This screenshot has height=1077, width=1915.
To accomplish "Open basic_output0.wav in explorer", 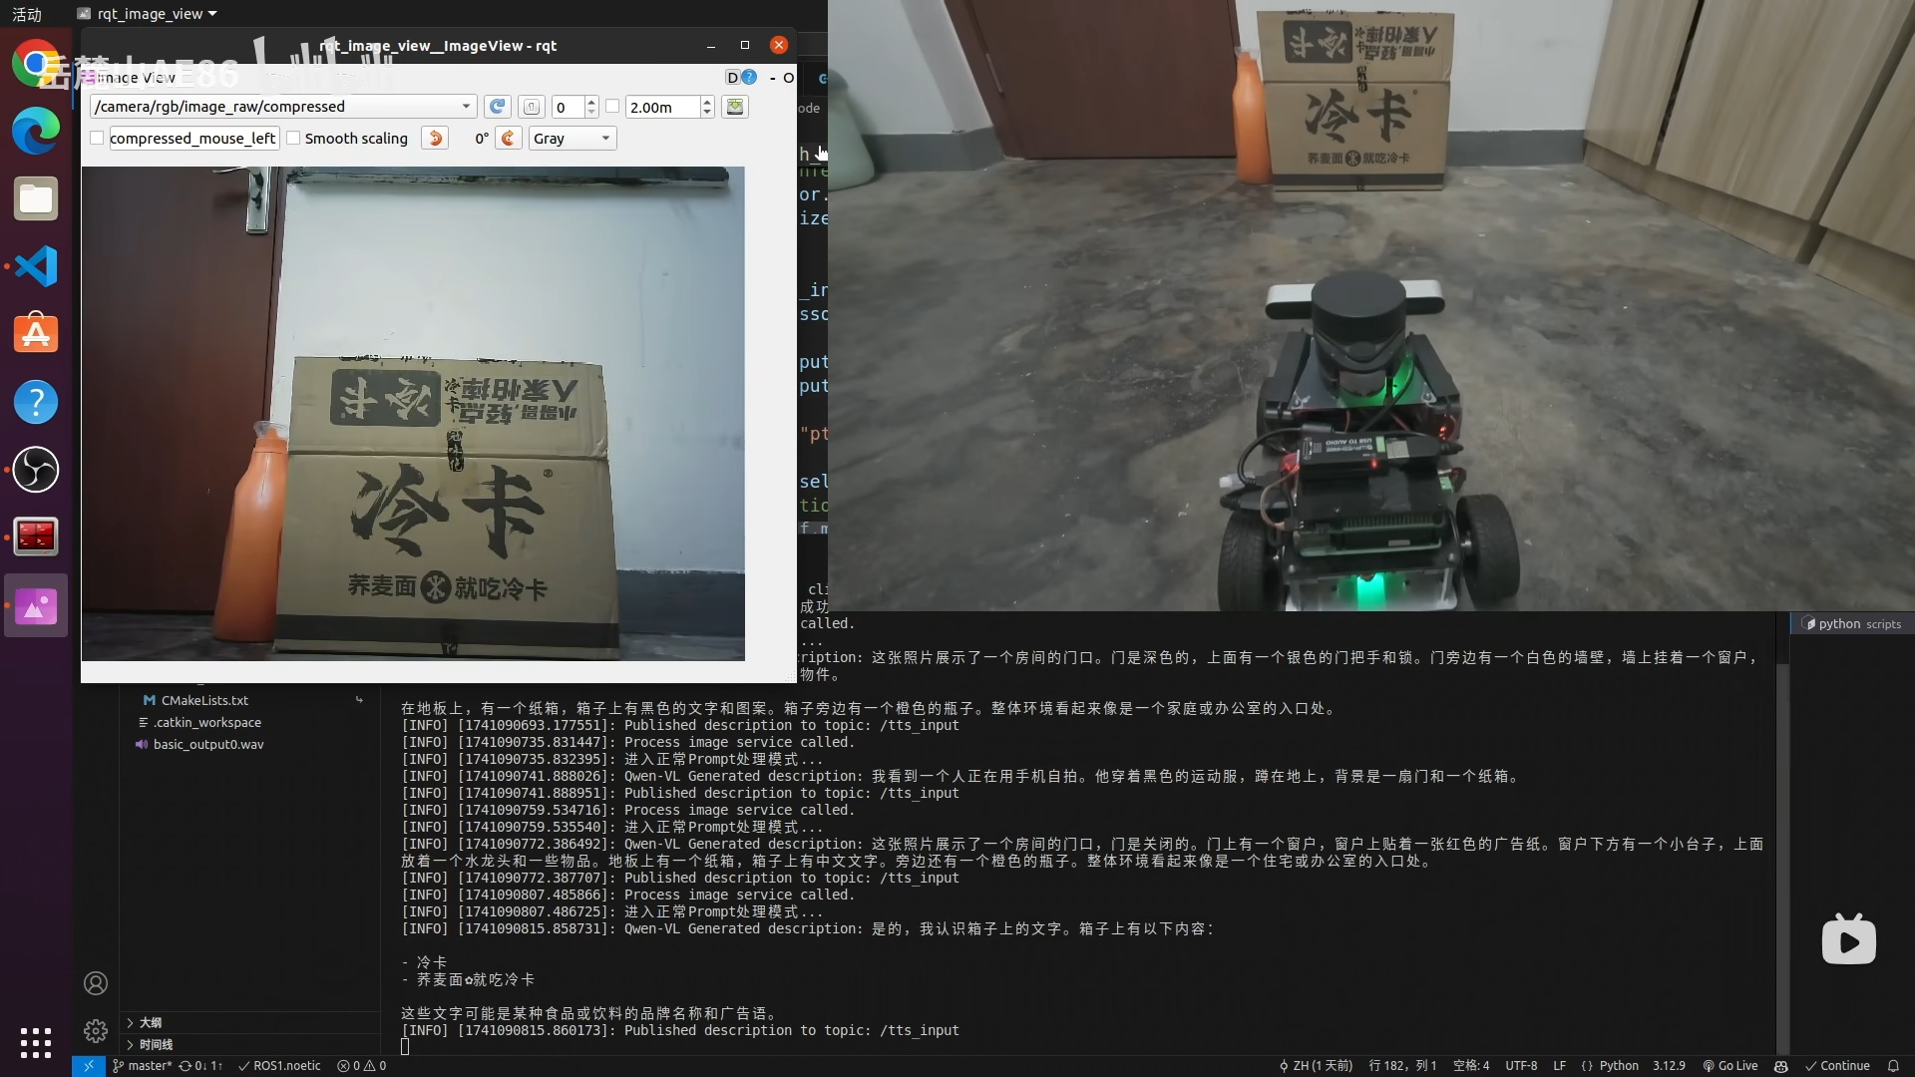I will point(208,744).
